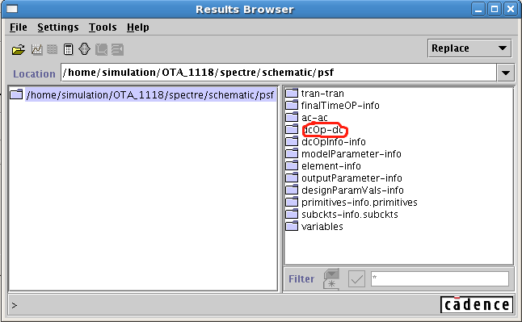The image size is (522, 322).
Task: Click the grayed lines-with-arrow toolbar icon
Action: (x=117, y=49)
